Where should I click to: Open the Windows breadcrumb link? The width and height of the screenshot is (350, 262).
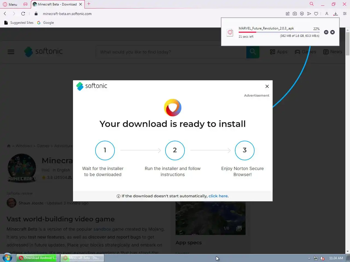click(x=24, y=146)
